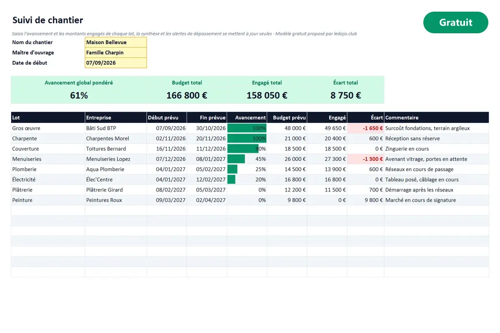This screenshot has height=333, width=500.
Task: Select the Fin prévue column header
Action: pos(207,118)
